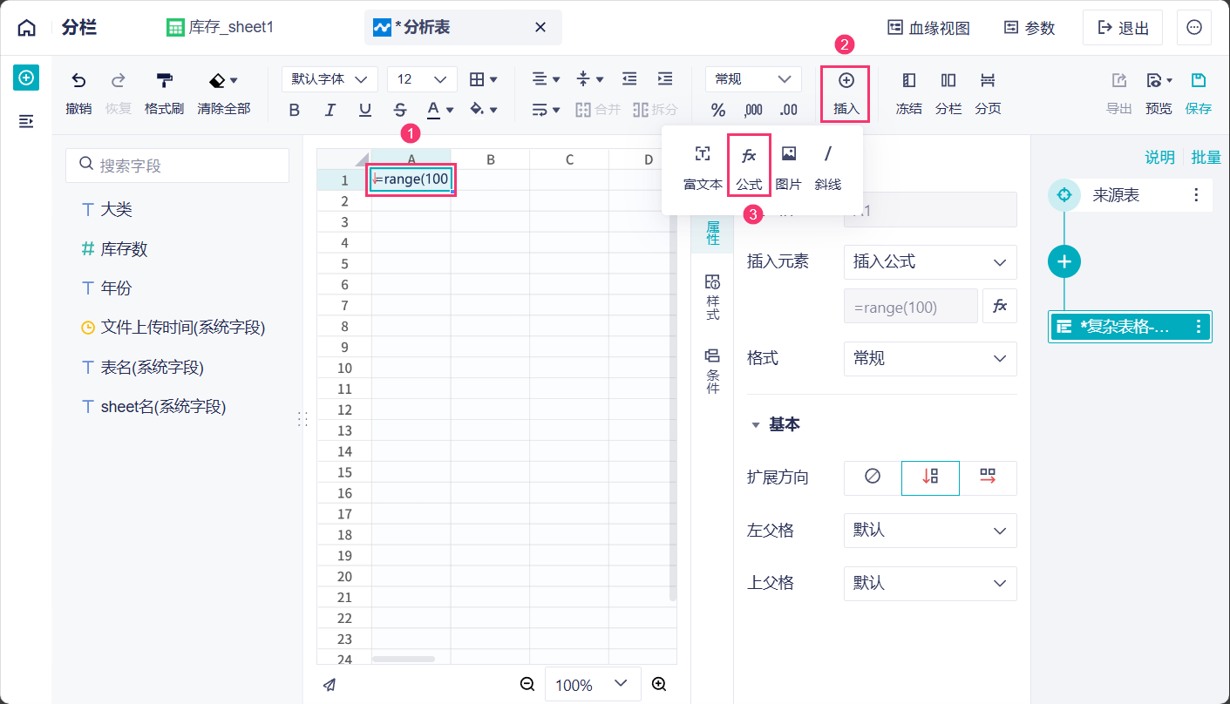Open the 上父格 dropdown

click(x=930, y=583)
